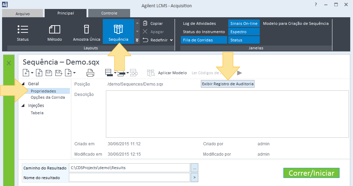Switch to the Arquivo tab
The height and width of the screenshot is (186, 353).
pyautogui.click(x=22, y=14)
